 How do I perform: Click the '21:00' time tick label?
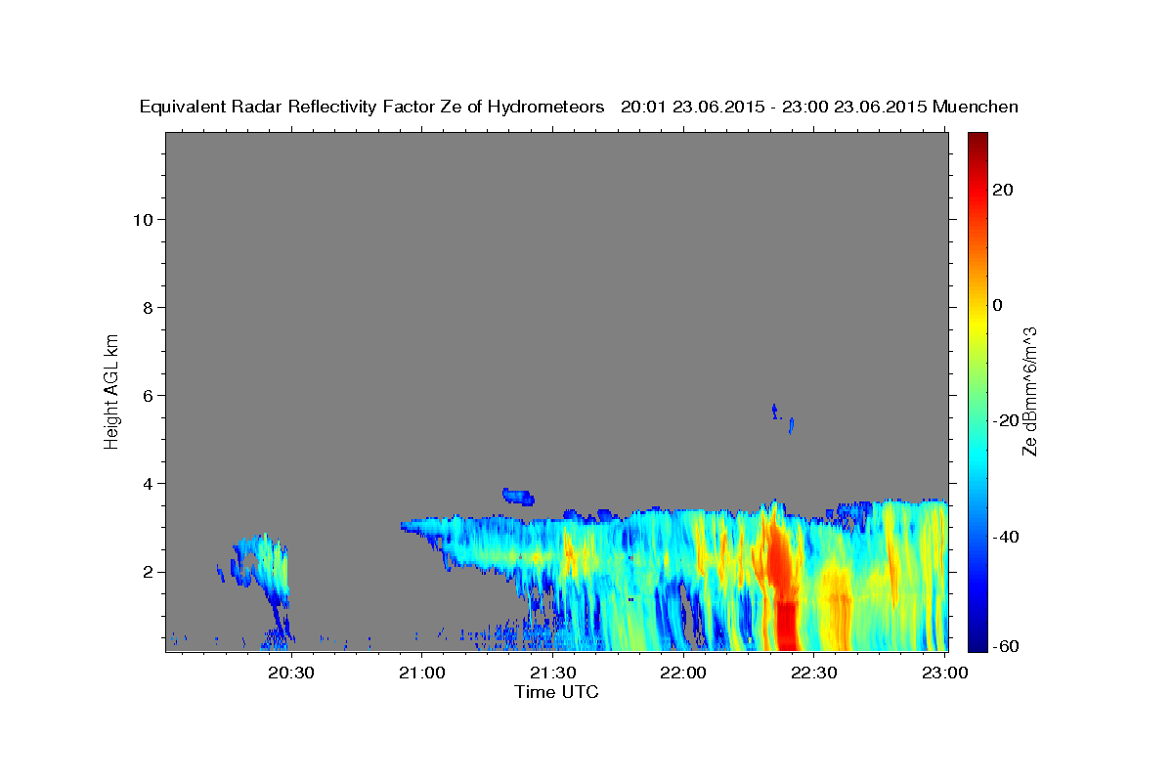point(422,673)
